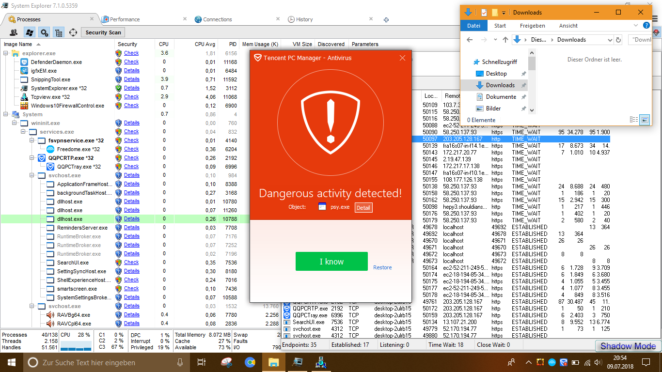The image size is (662, 372).
Task: Collapse the fsvpnservice.exe tree node
Action: point(32,140)
